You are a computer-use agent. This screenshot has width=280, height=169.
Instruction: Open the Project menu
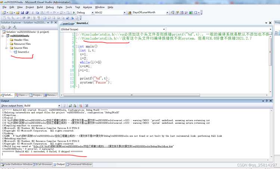pos(29,7)
